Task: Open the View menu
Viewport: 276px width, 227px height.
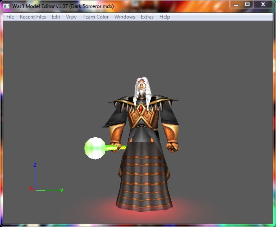Action: pyautogui.click(x=71, y=17)
